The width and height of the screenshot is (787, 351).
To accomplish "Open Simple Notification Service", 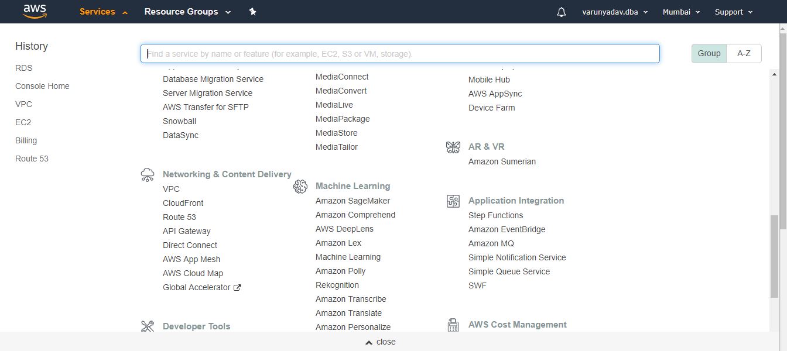I will [517, 257].
